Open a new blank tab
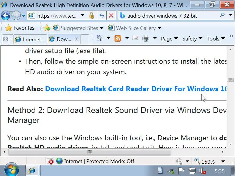The image size is (235, 176). point(85,39)
